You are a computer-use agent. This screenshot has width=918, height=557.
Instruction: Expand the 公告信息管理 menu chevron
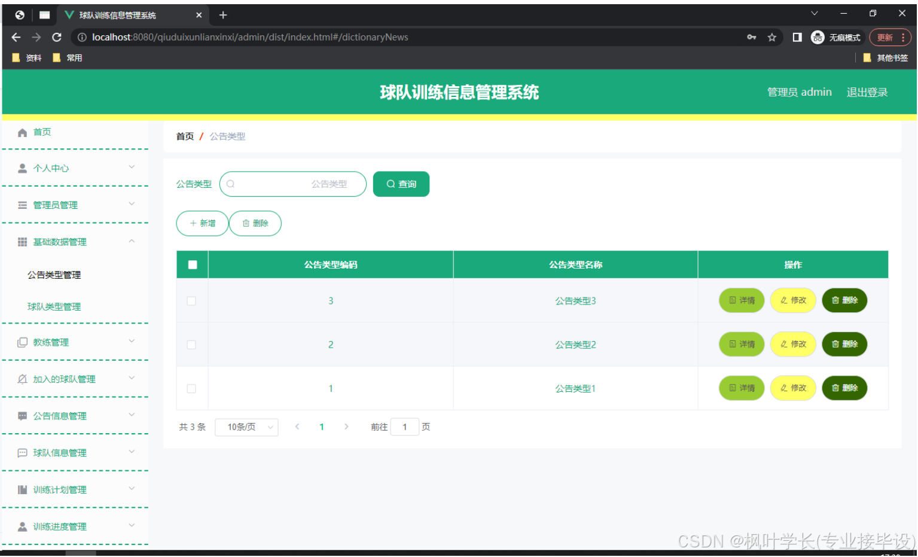132,415
